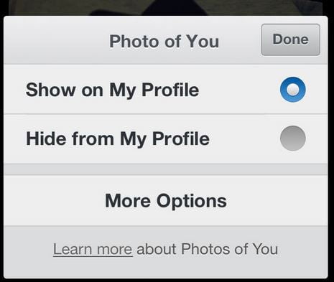Select the Hide from My Profile radio button
The height and width of the screenshot is (282, 334).
coord(292,138)
